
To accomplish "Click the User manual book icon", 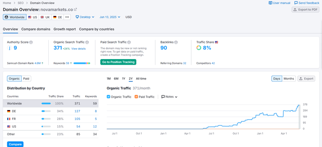I will tap(270, 3).
